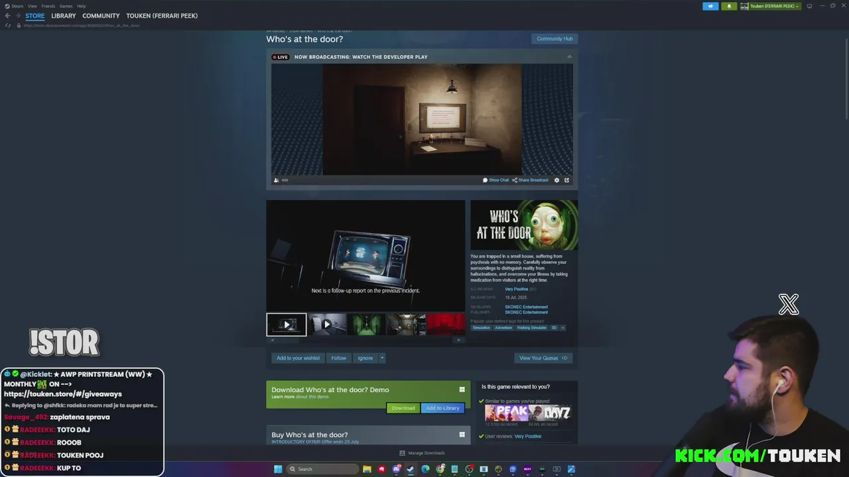The image size is (849, 477).
Task: Switch to the STORE tab
Action: [x=35, y=16]
